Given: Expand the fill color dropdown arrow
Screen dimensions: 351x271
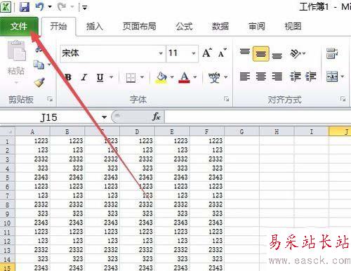Looking at the screenshot, I should (x=172, y=77).
